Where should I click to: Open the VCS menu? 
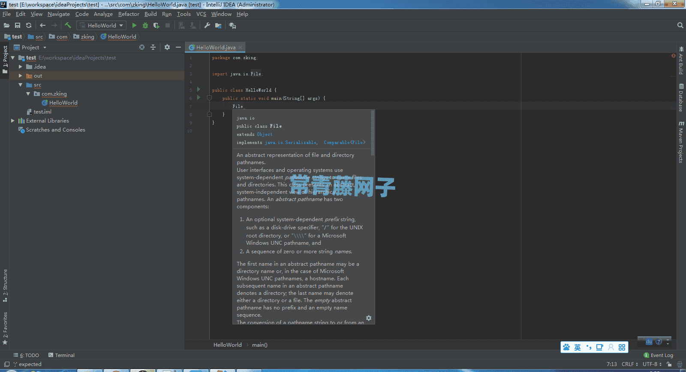coord(201,14)
